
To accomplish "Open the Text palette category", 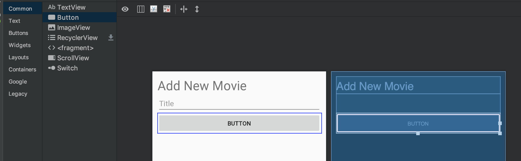I will [x=14, y=21].
